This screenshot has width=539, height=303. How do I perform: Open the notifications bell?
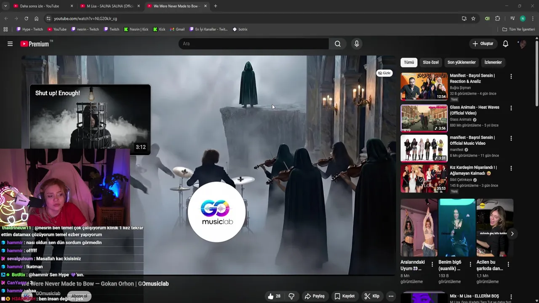[506, 44]
